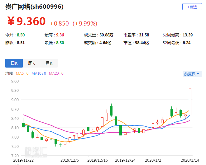Click the 2019/11/22 date axis label

pos(23,160)
